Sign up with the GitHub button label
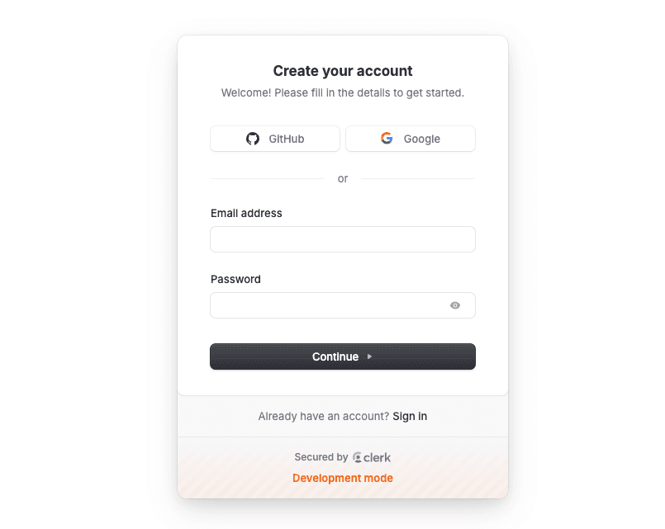Screen dimensions: 665x529 tap(287, 139)
